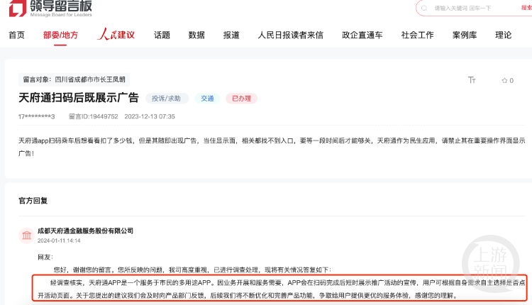Screen dimensions: 532x305
Task: Click the search magnifier icon
Action: (424, 8)
